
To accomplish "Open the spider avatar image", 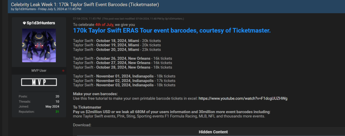I will [x=39, y=45].
